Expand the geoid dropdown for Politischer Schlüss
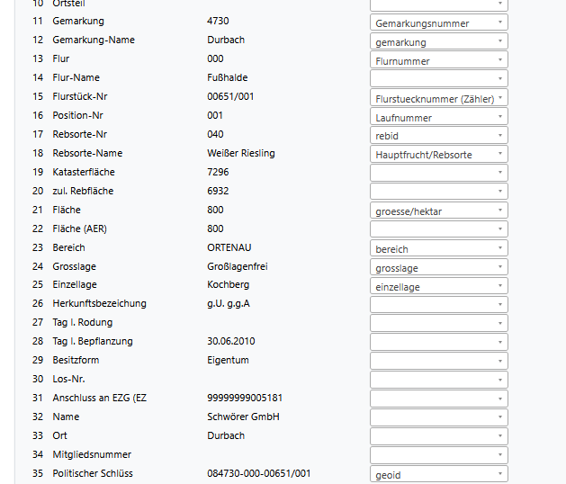The image size is (566, 484). tap(438, 474)
